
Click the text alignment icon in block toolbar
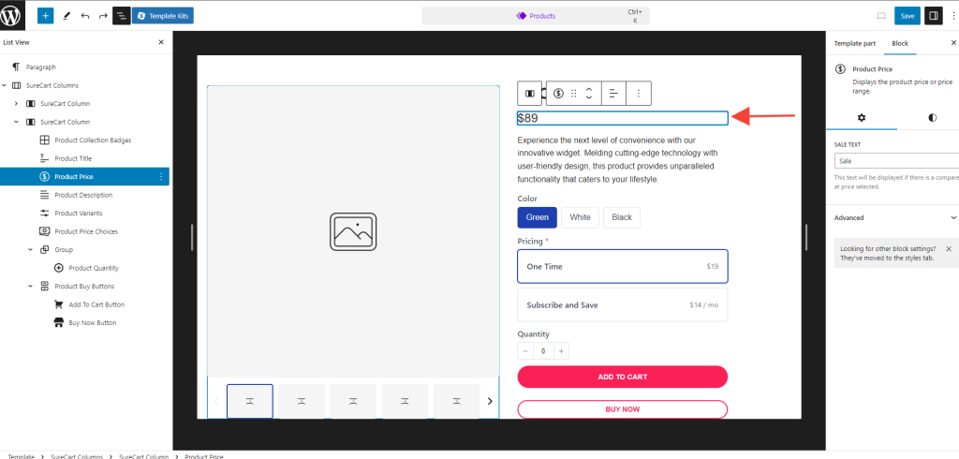[612, 94]
